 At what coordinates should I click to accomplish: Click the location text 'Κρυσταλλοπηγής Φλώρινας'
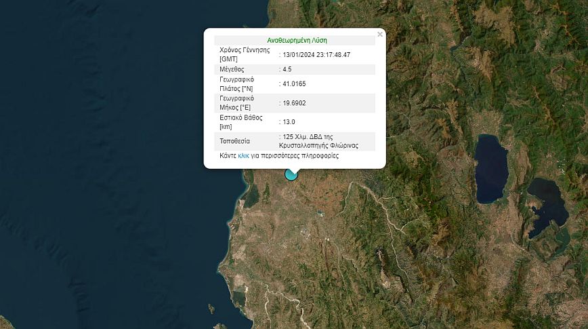(318, 146)
